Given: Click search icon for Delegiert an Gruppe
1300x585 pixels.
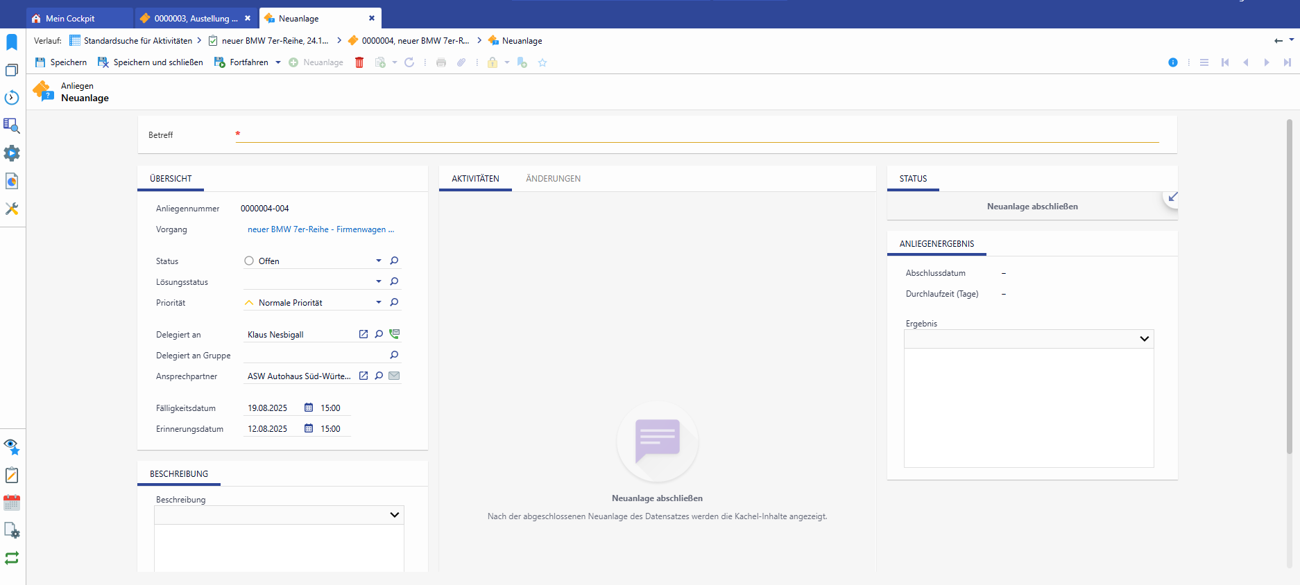Looking at the screenshot, I should coord(394,356).
